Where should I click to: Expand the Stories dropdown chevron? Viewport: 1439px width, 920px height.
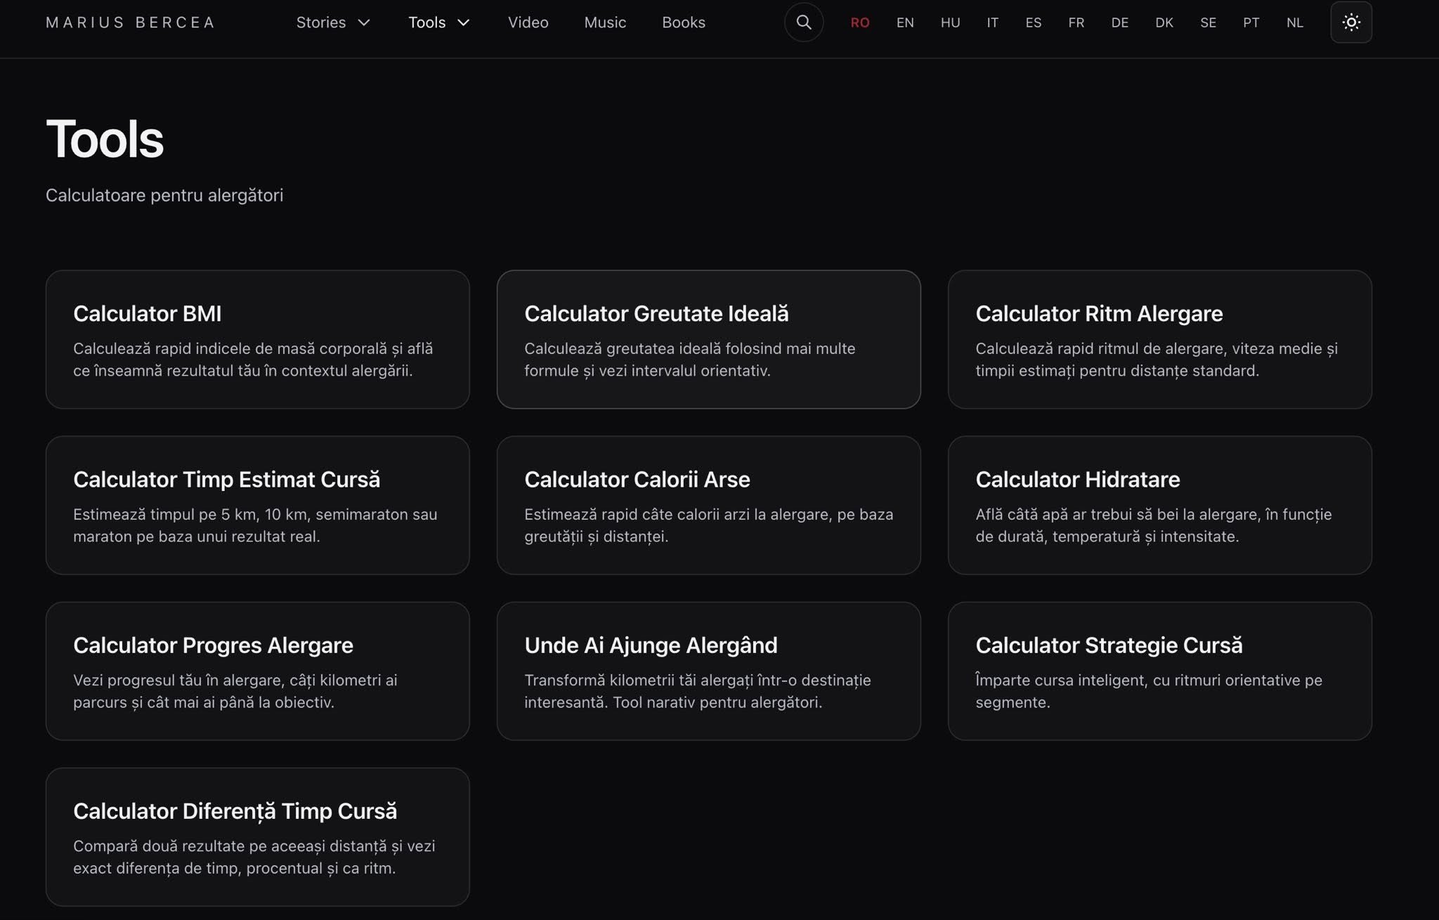click(x=364, y=22)
